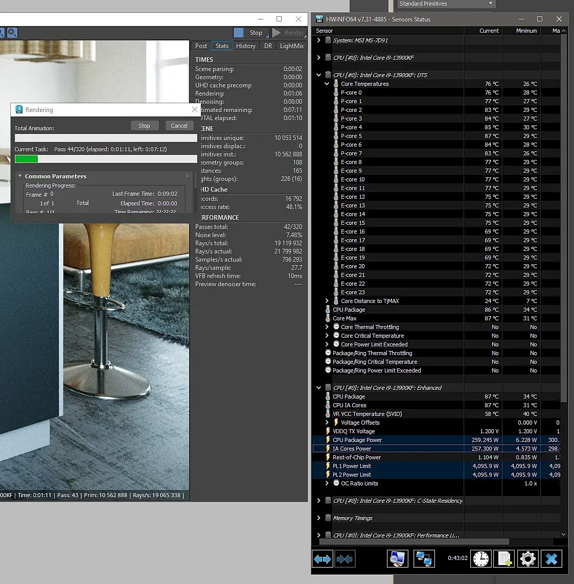Click the expand columns arrows icon in HWiNFO
Image resolution: width=574 pixels, height=584 pixels.
click(x=323, y=559)
